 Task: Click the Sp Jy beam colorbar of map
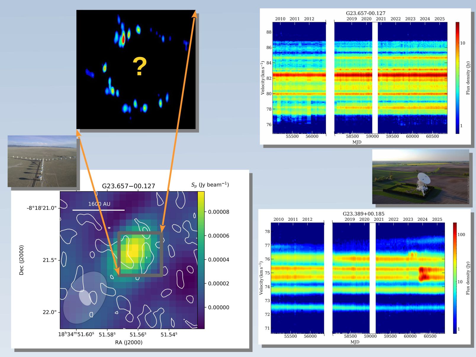(201, 260)
